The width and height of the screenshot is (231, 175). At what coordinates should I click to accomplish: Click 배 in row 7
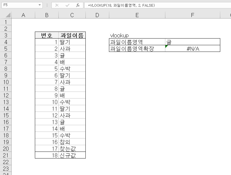click(x=72, y=62)
